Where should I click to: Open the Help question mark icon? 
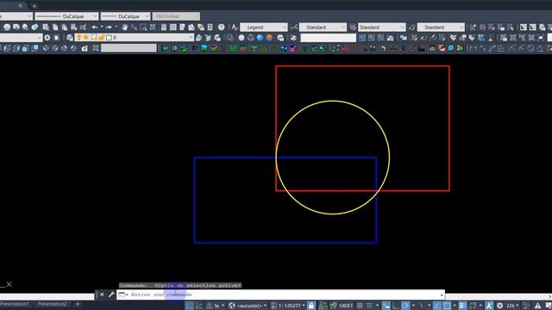(x=221, y=27)
